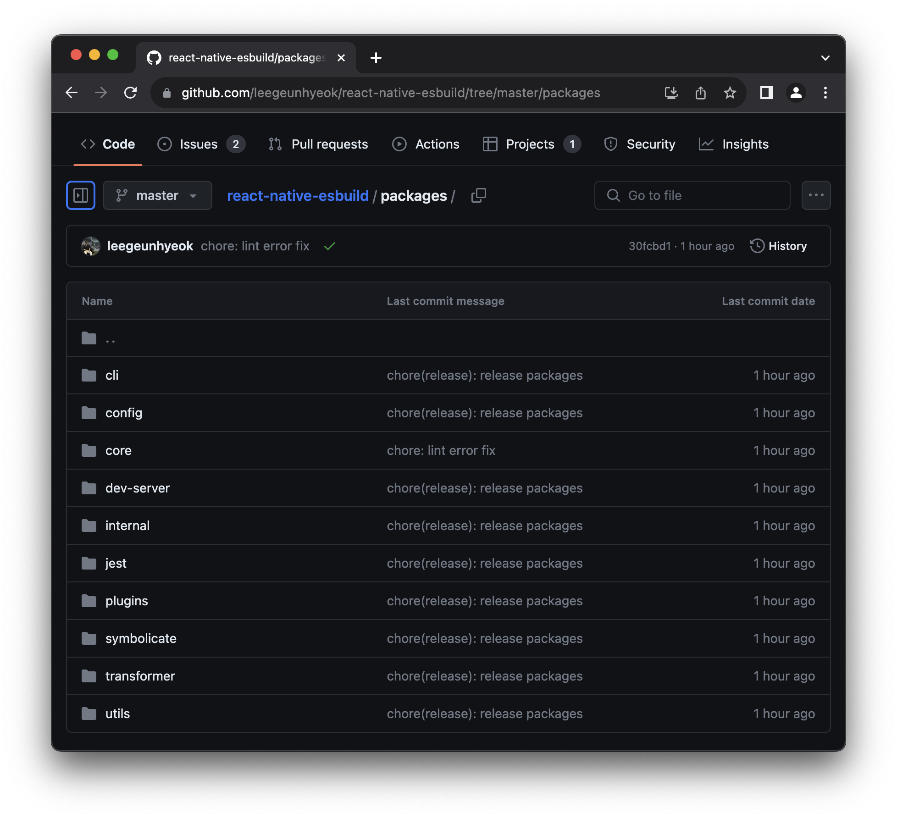Screen dimensions: 897x819
Task: Copy the packages path icon
Action: (x=478, y=195)
